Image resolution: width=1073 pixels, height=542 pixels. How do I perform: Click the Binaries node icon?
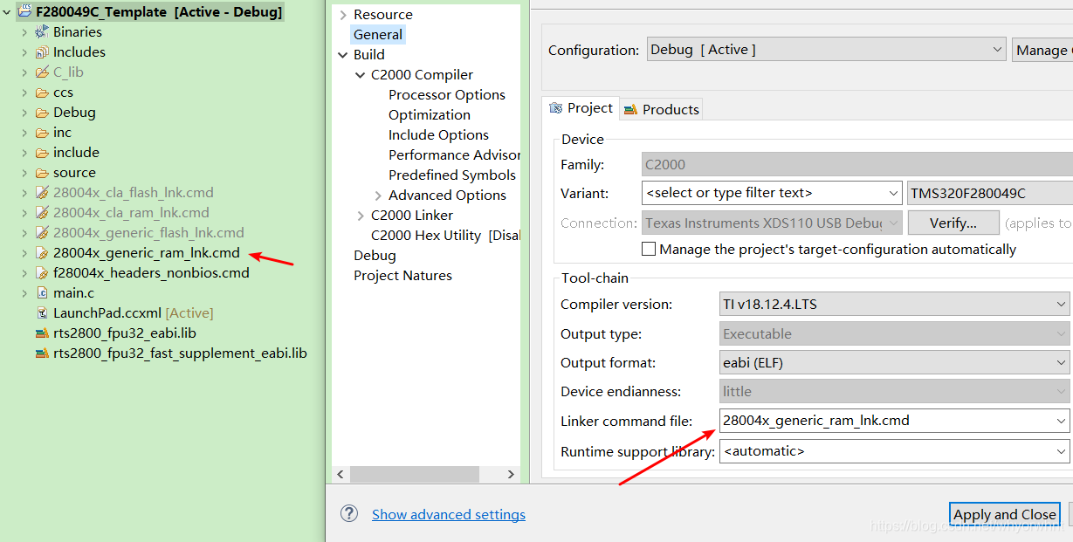42,31
